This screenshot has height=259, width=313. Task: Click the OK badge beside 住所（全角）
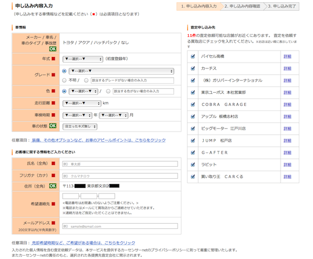point(53,186)
